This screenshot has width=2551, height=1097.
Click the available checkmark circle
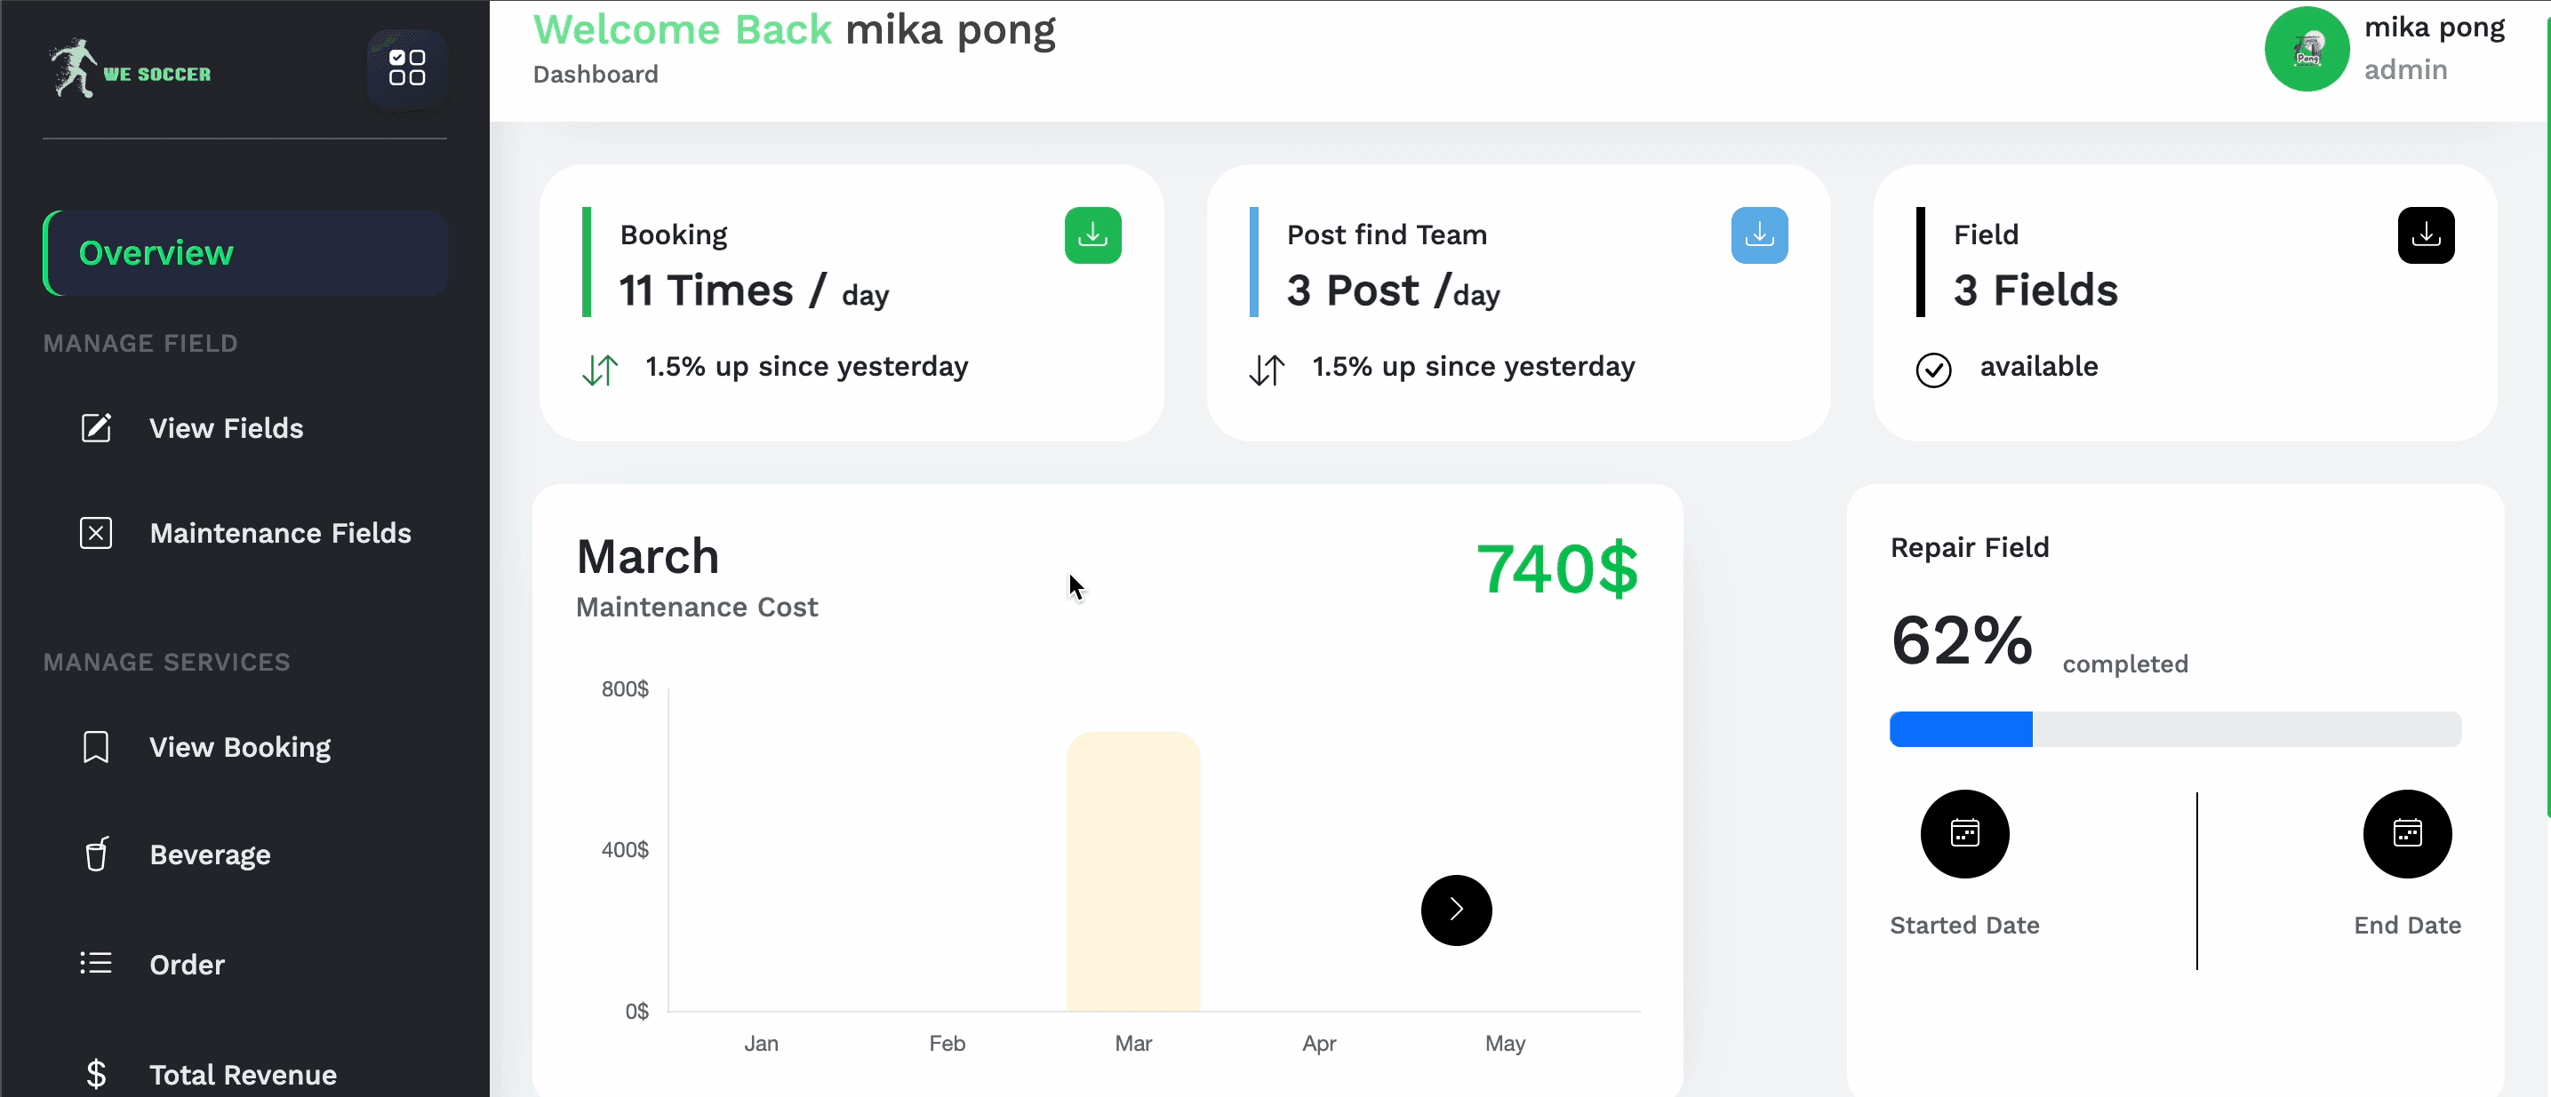(x=1933, y=370)
